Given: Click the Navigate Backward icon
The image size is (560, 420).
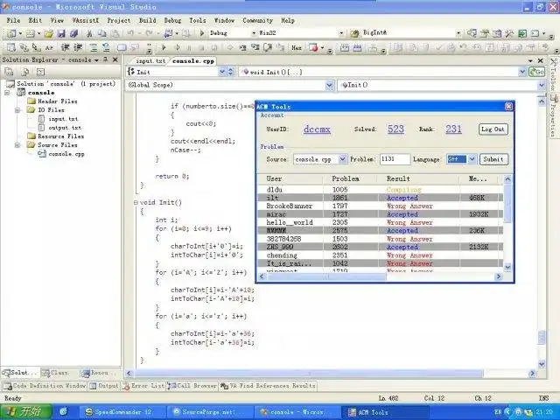Looking at the screenshot, I should coord(168,33).
